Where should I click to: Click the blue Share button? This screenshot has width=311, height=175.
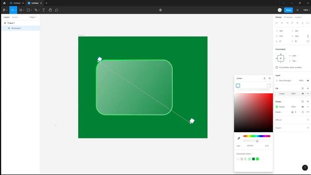point(288,10)
